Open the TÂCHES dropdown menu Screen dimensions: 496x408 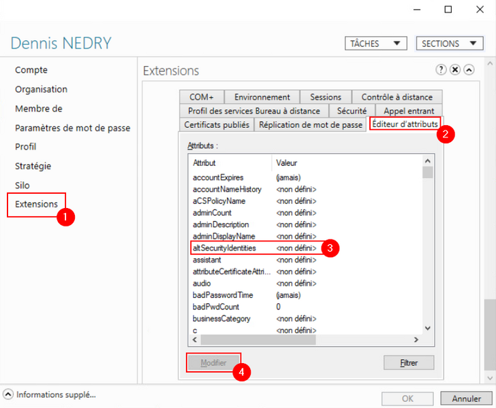[x=375, y=44]
